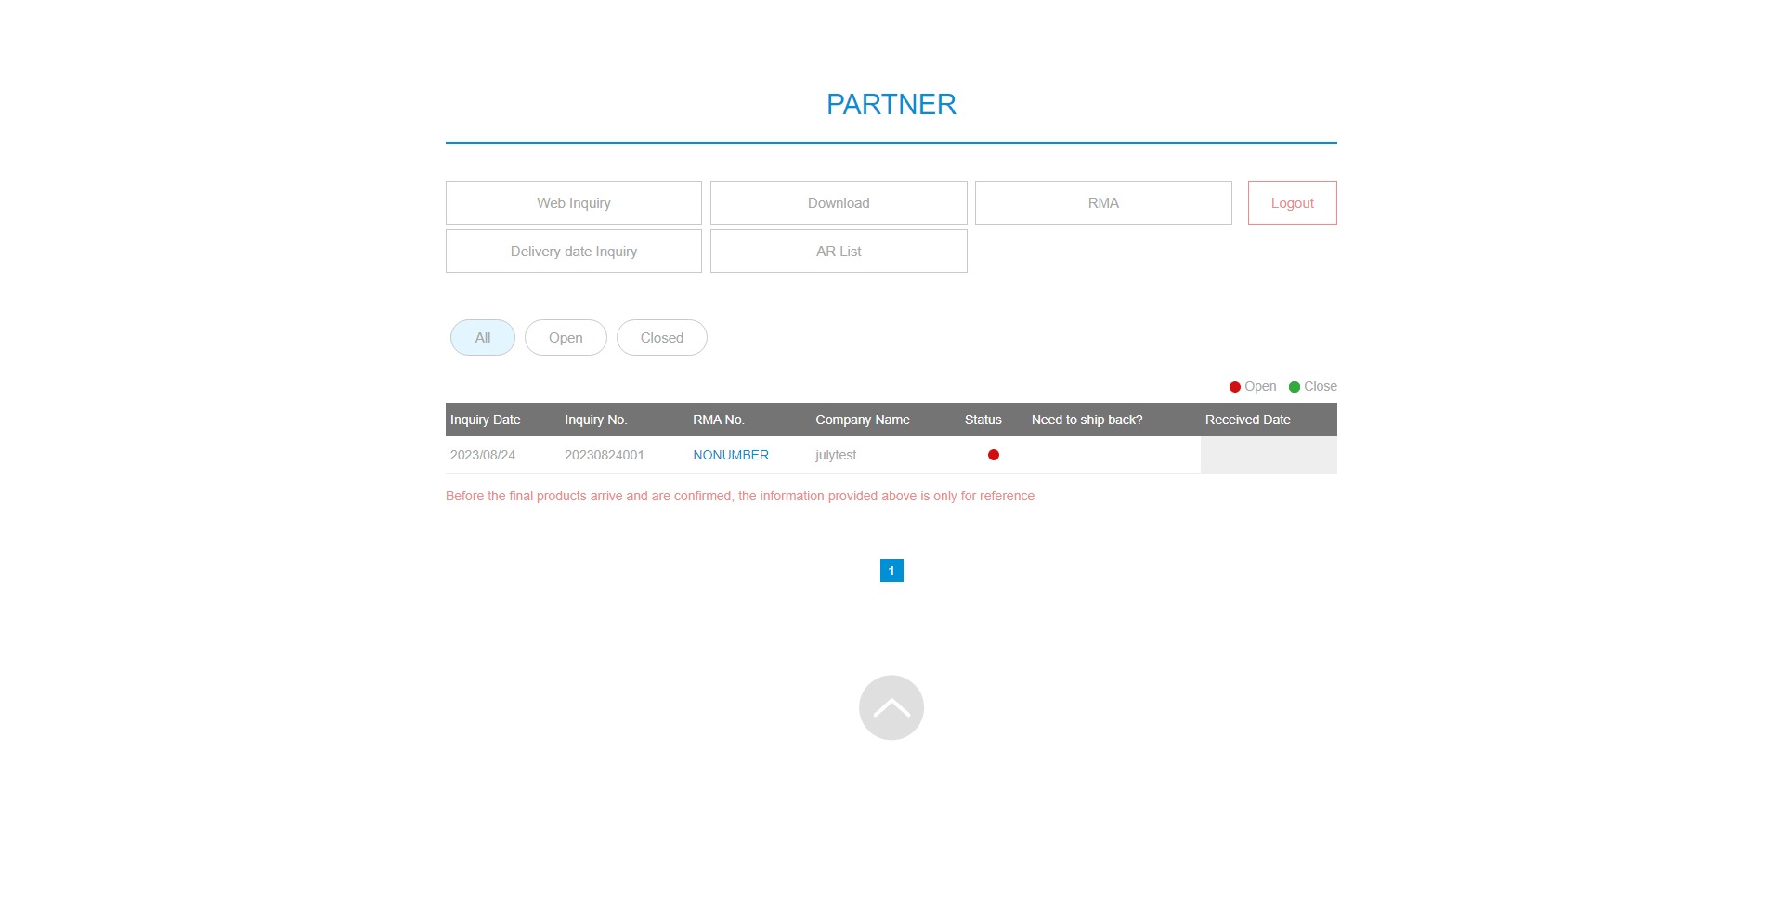This screenshot has height=918, width=1783.
Task: Click the Need to ship back? header
Action: [x=1087, y=420]
